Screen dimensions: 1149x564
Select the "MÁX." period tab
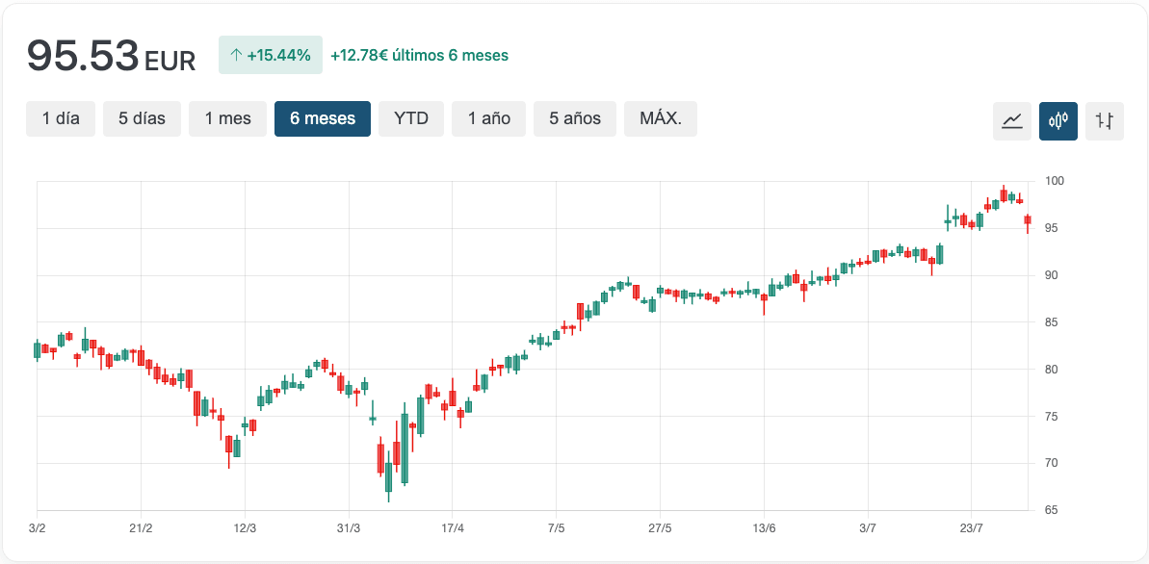pos(661,118)
